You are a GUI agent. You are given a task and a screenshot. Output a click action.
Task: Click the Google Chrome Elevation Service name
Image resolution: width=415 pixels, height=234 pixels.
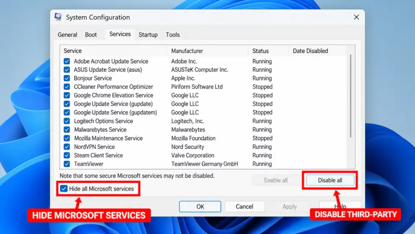point(114,95)
